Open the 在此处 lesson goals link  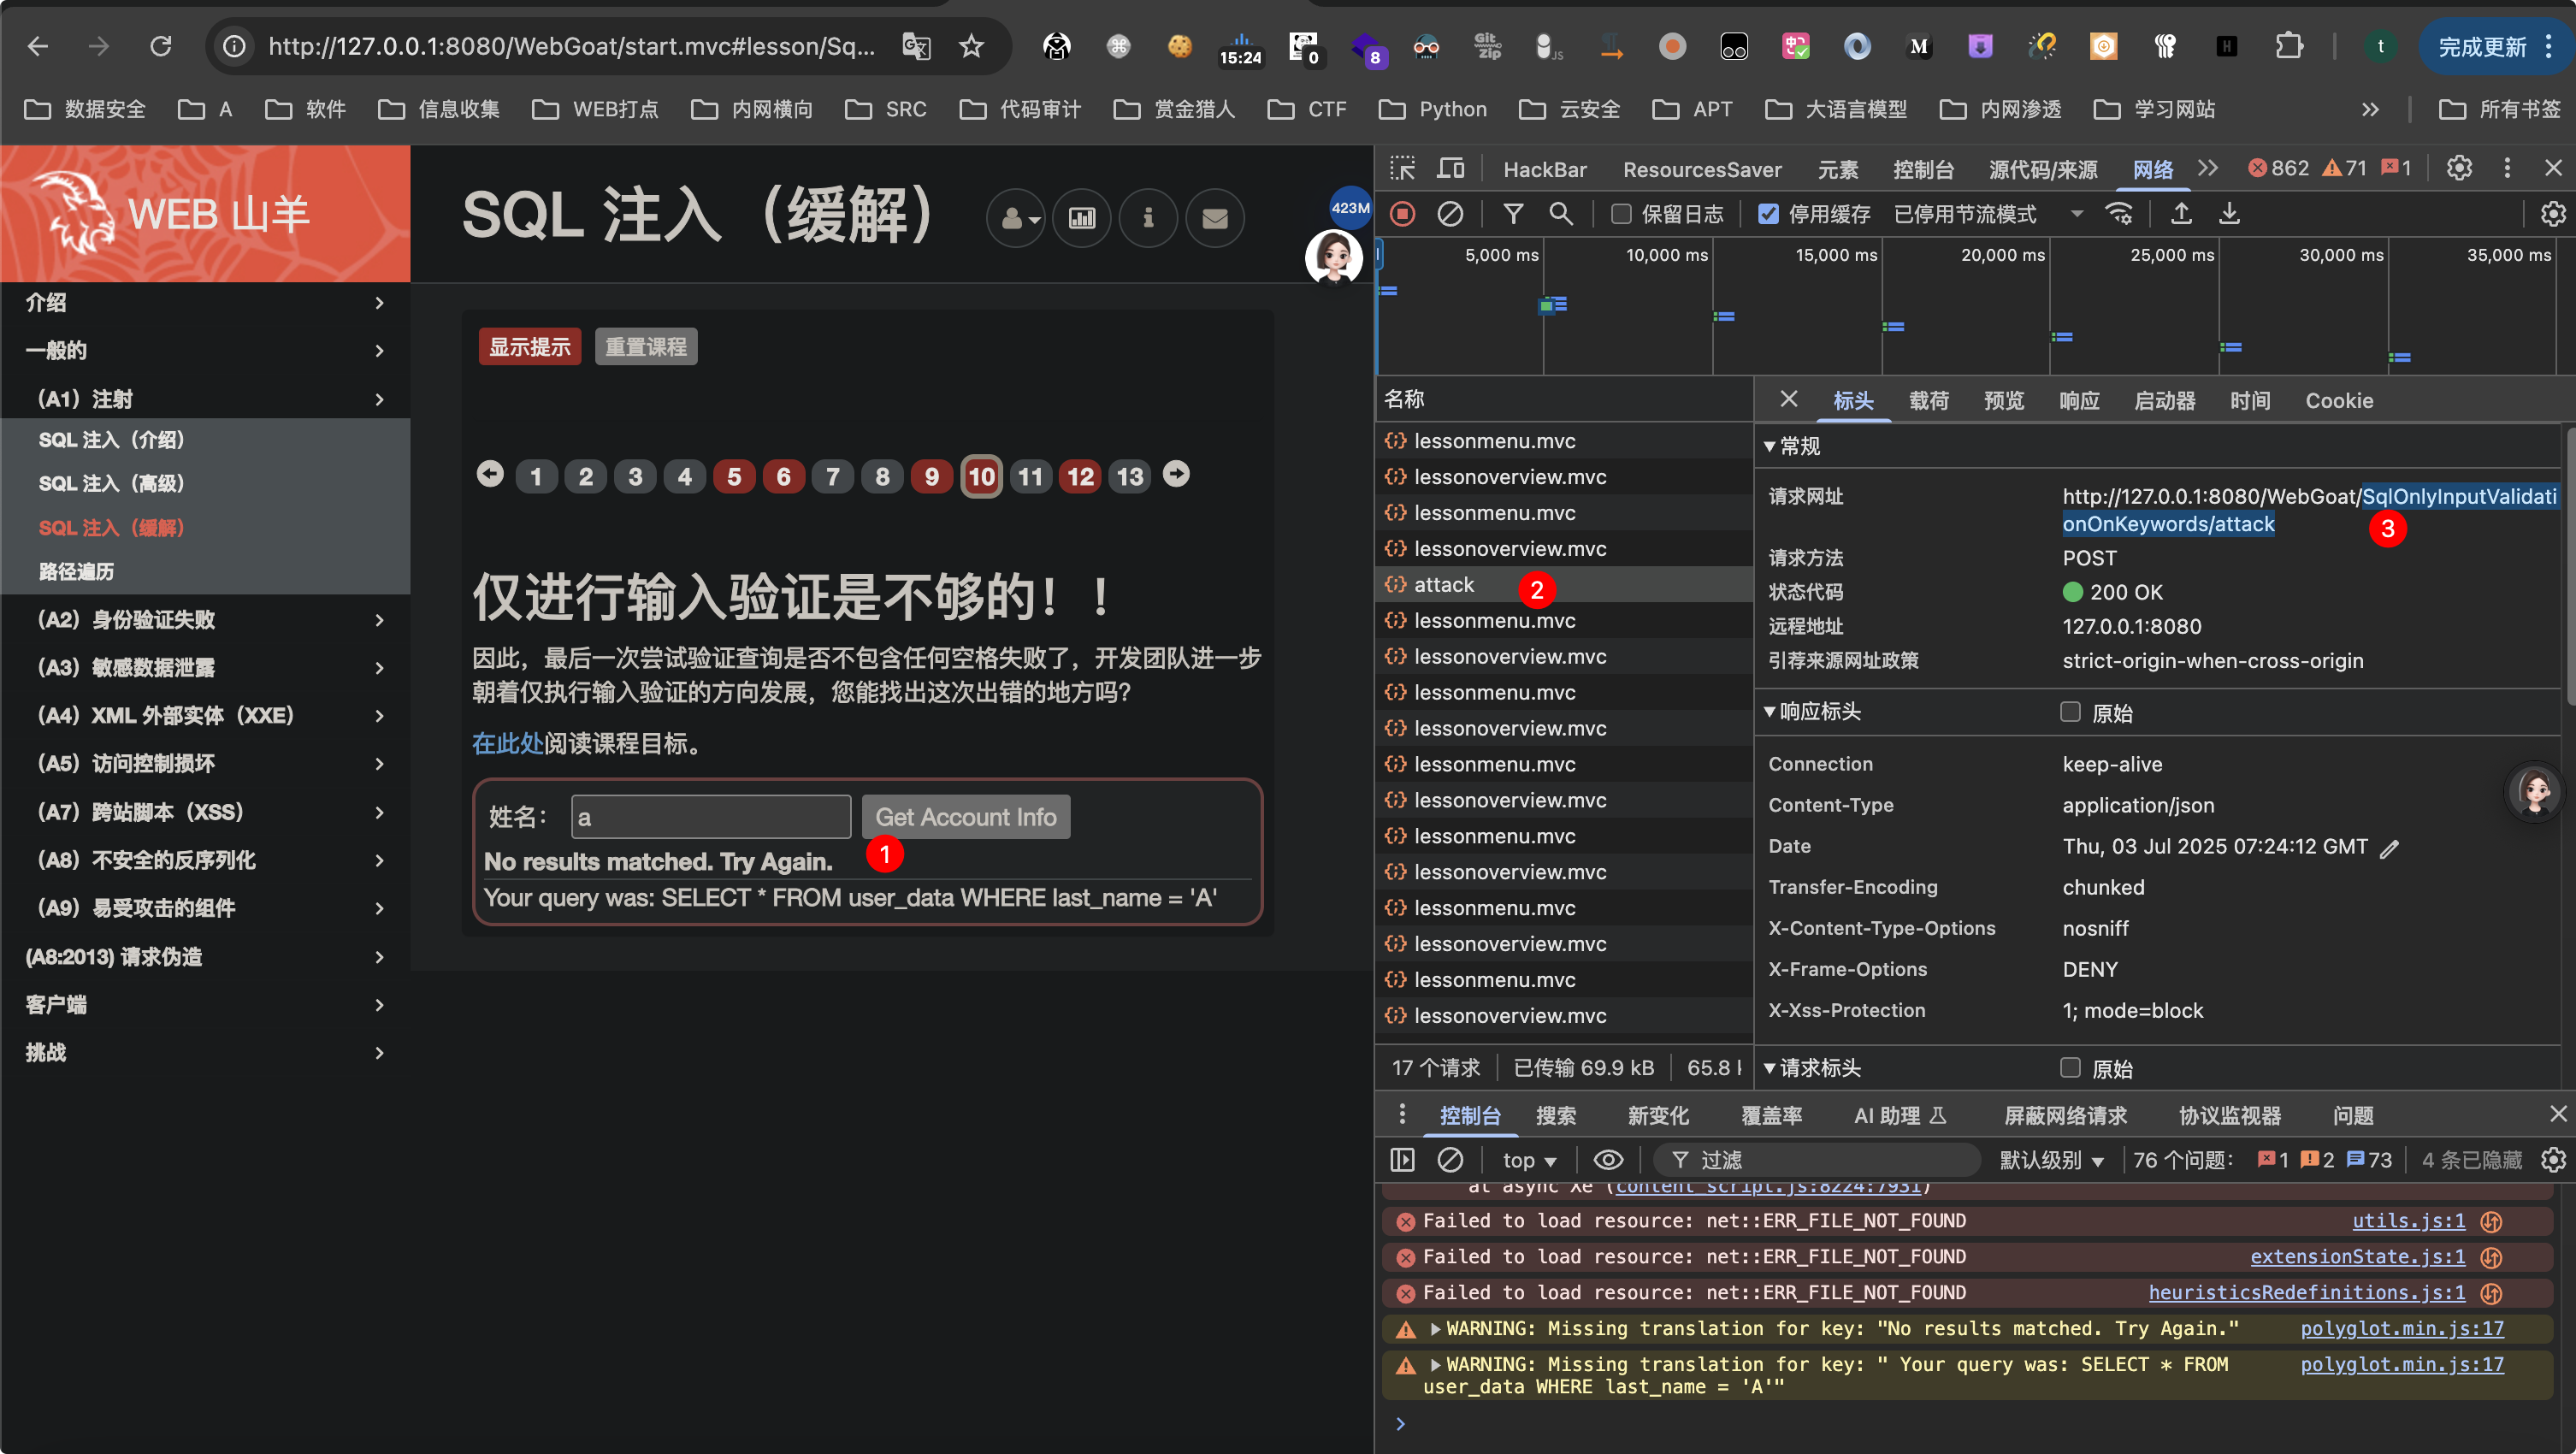pos(507,743)
